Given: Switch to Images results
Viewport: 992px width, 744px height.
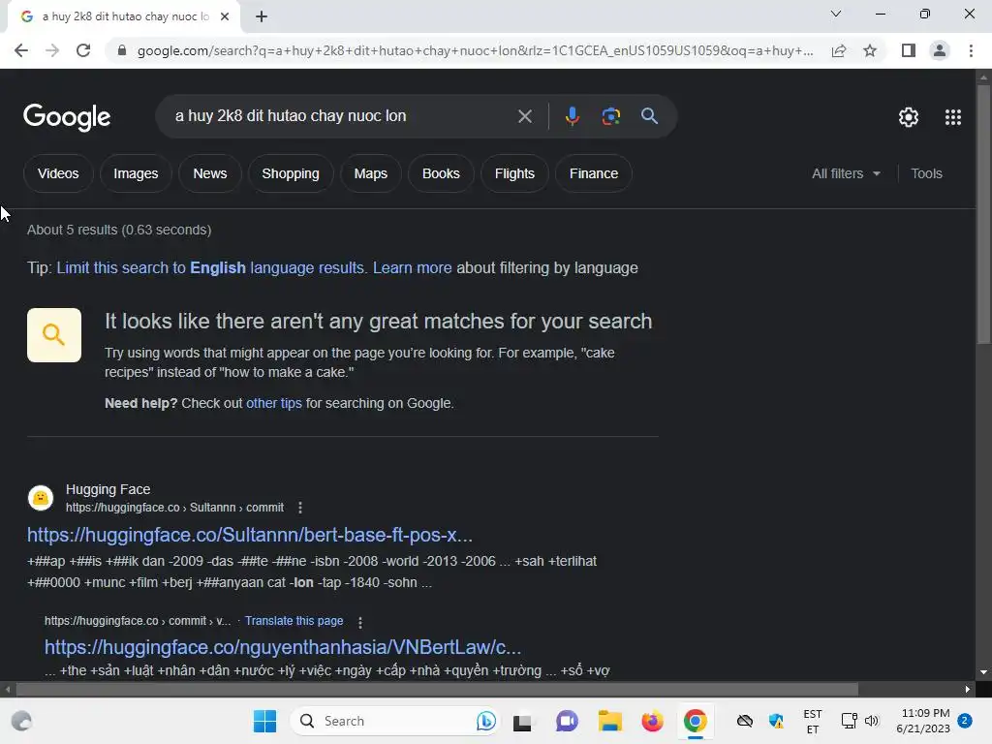Looking at the screenshot, I should coord(136,173).
